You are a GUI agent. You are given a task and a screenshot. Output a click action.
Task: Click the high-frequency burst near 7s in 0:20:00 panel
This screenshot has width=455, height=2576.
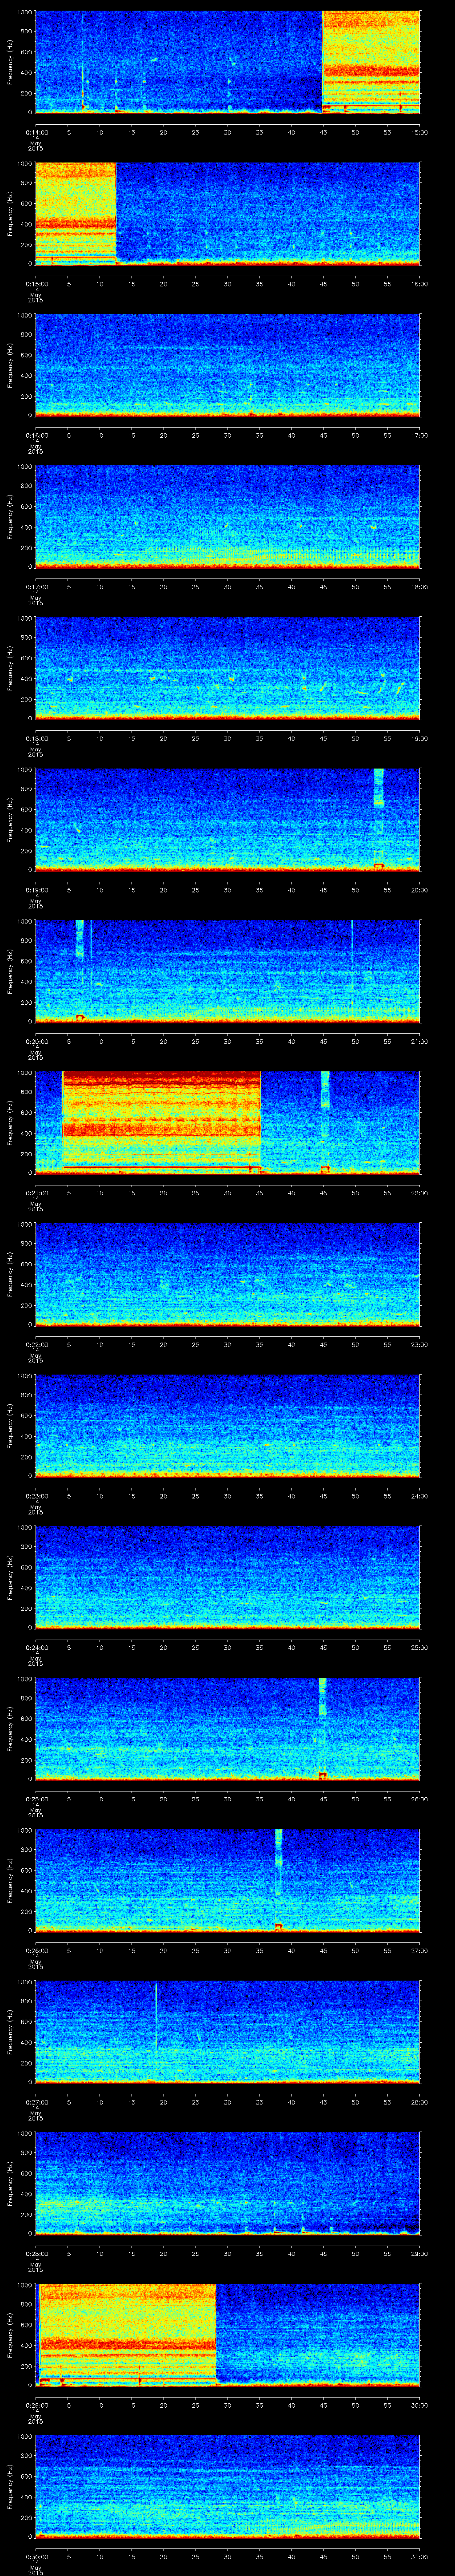click(x=80, y=939)
